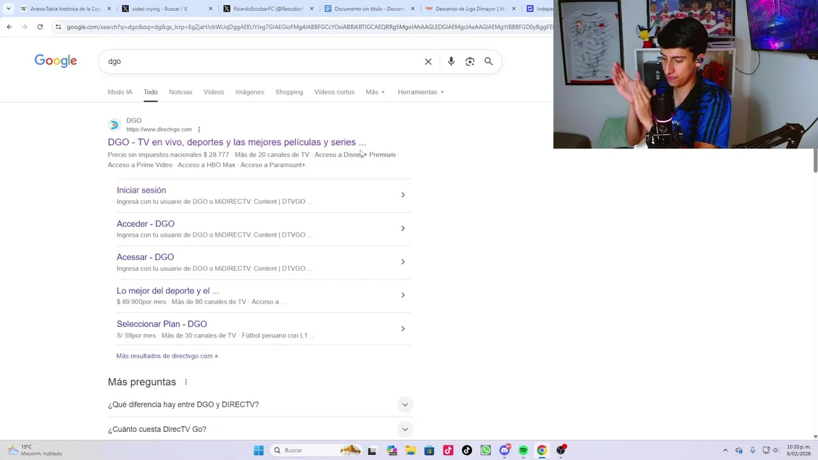Open Discord from the taskbar
Screen dimensions: 818x460
(x=505, y=450)
